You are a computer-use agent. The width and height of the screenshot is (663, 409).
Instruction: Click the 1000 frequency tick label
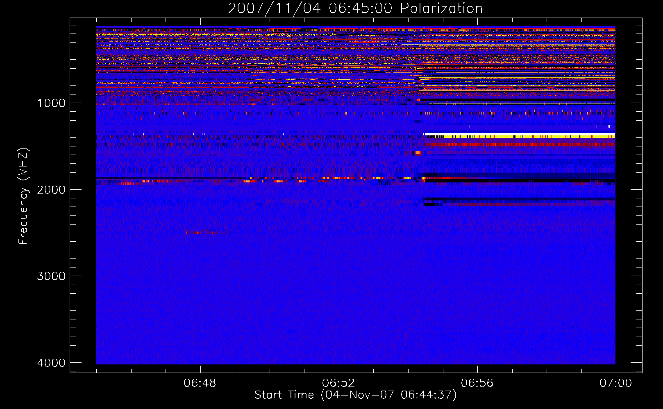pyautogui.click(x=51, y=103)
